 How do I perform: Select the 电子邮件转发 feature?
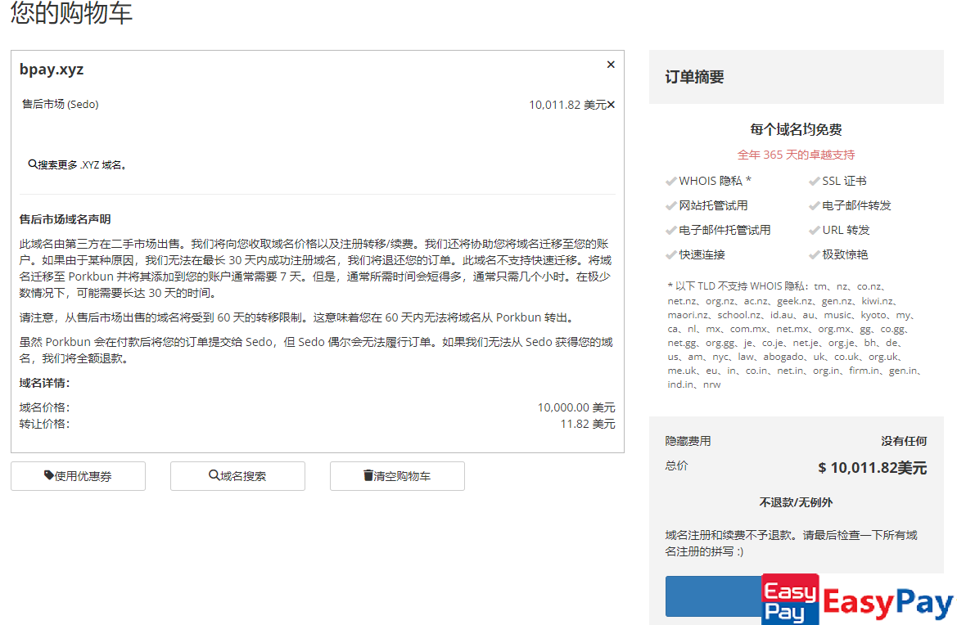point(856,205)
